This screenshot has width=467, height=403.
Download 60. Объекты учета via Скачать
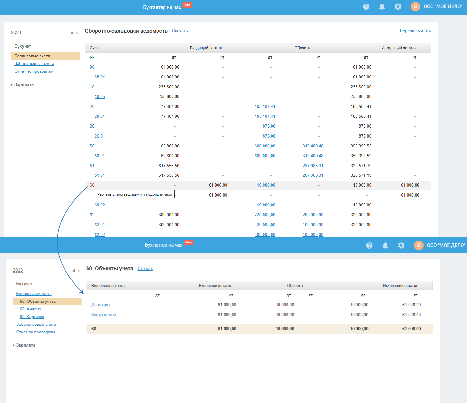pos(145,269)
